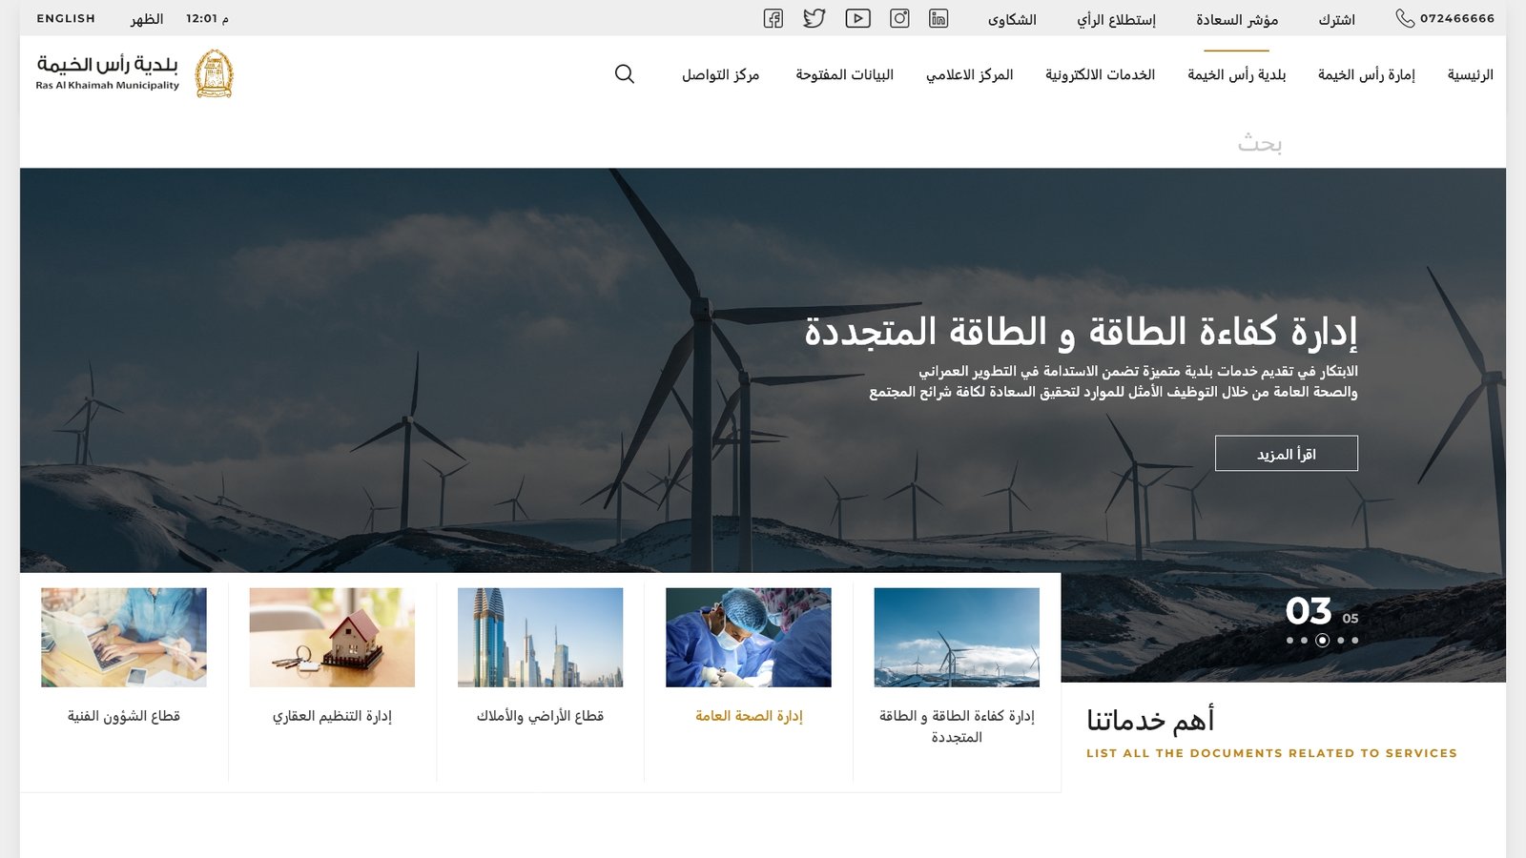Viewport: 1526px width, 858px height.
Task: Open the Facebook social icon
Action: [773, 18]
